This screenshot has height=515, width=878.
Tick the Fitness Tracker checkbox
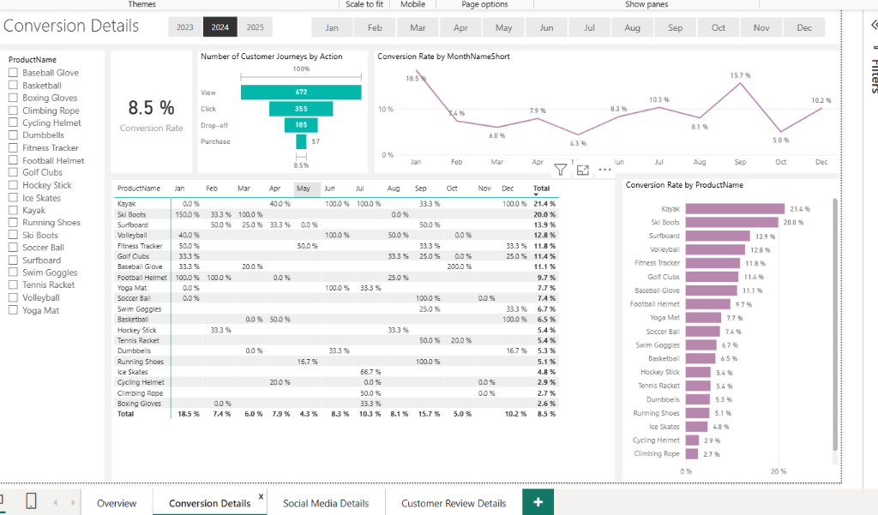click(x=13, y=147)
